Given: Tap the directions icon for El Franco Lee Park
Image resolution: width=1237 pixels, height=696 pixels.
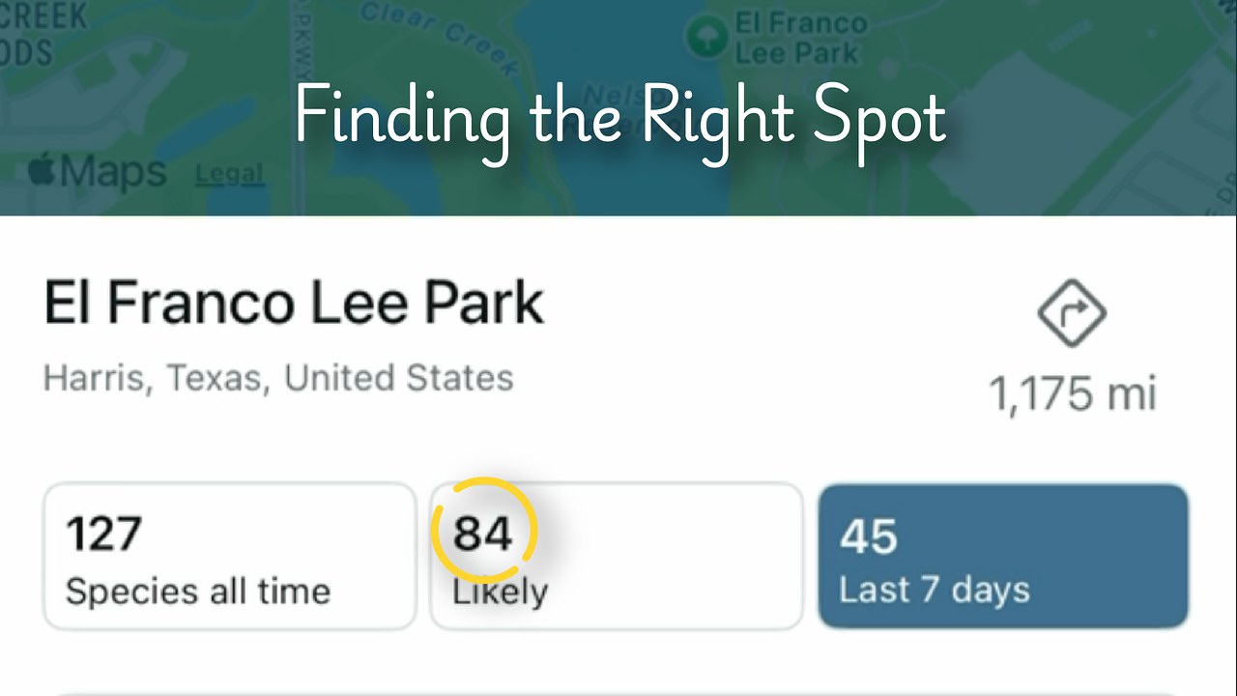Looking at the screenshot, I should [1071, 312].
